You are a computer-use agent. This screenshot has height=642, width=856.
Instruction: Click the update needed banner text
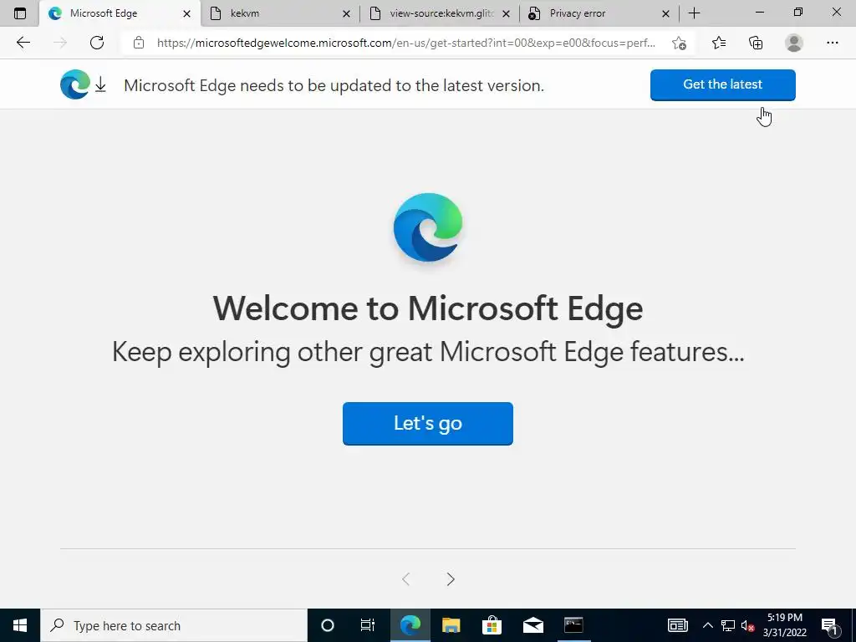(334, 85)
